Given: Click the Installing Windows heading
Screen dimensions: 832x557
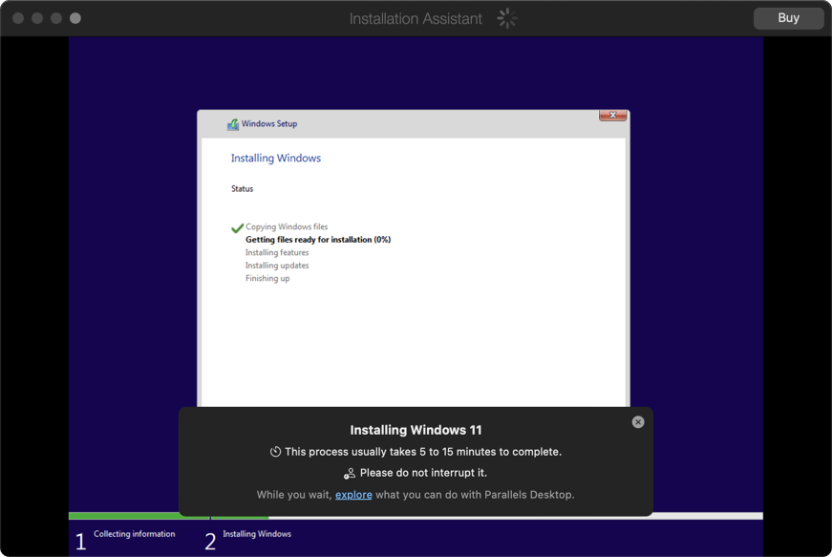Looking at the screenshot, I should coord(275,158).
